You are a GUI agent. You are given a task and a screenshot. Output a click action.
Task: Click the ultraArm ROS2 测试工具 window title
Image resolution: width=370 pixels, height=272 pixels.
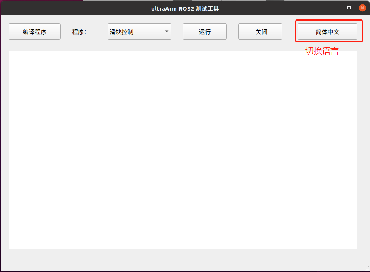(185, 9)
